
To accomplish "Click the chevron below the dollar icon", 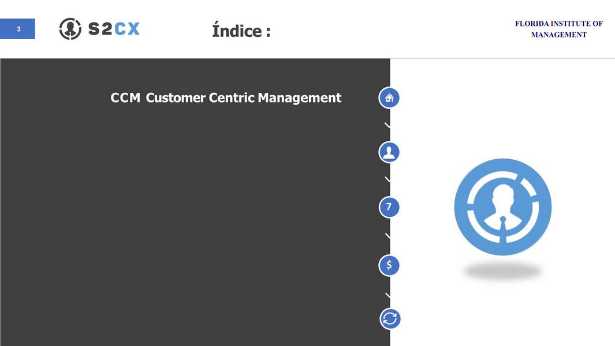I will [387, 295].
